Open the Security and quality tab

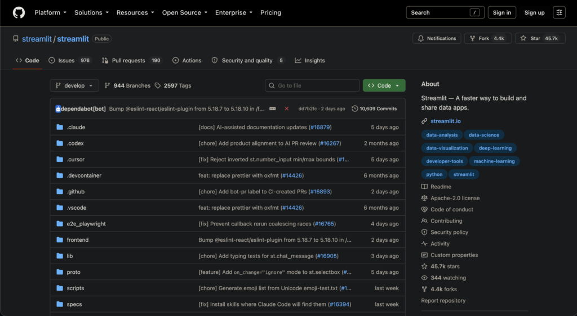pyautogui.click(x=248, y=61)
